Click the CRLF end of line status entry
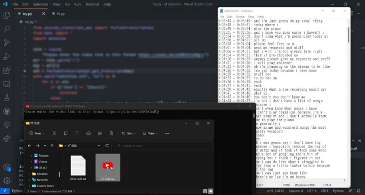This screenshot has width=365, height=195. [325, 191]
